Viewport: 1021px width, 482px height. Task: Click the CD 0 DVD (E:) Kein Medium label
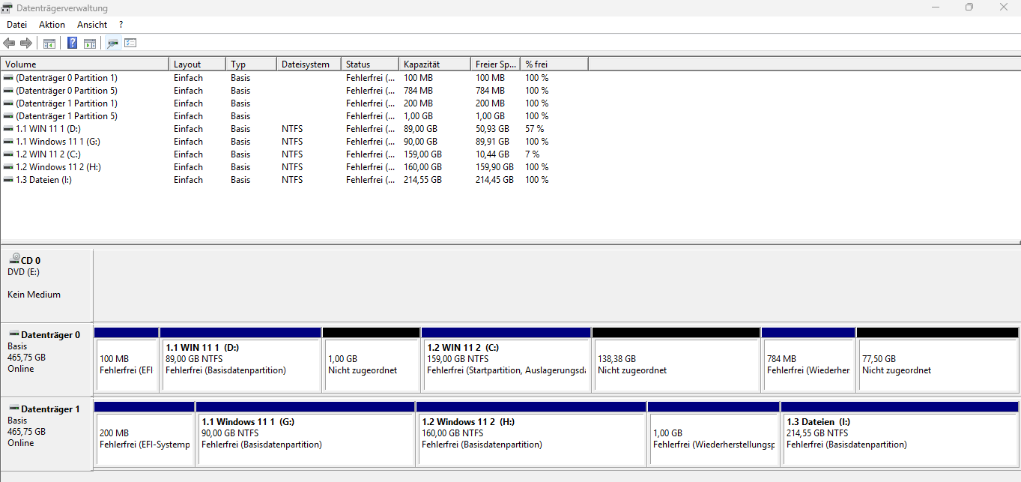(x=46, y=286)
